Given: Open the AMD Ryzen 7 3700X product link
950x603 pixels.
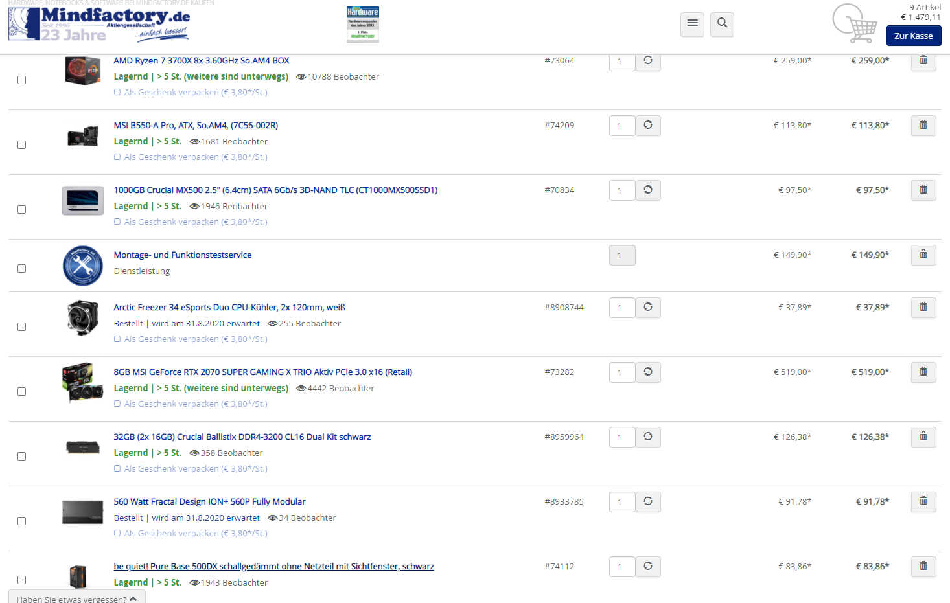Looking at the screenshot, I should coord(202,60).
